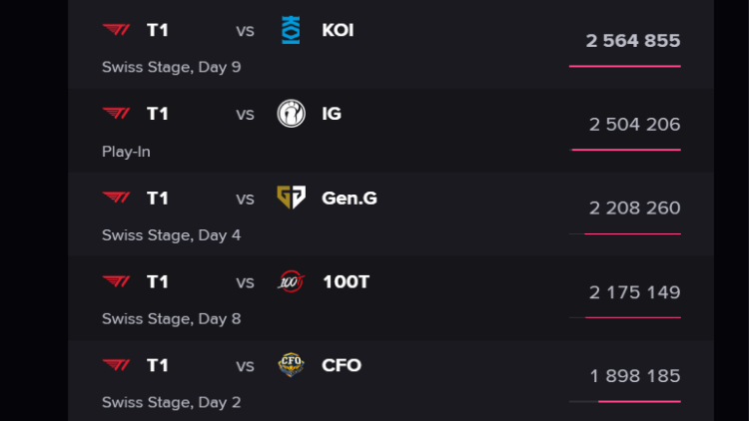Image resolution: width=749 pixels, height=421 pixels.
Task: Select the 100T team name
Action: click(x=346, y=282)
